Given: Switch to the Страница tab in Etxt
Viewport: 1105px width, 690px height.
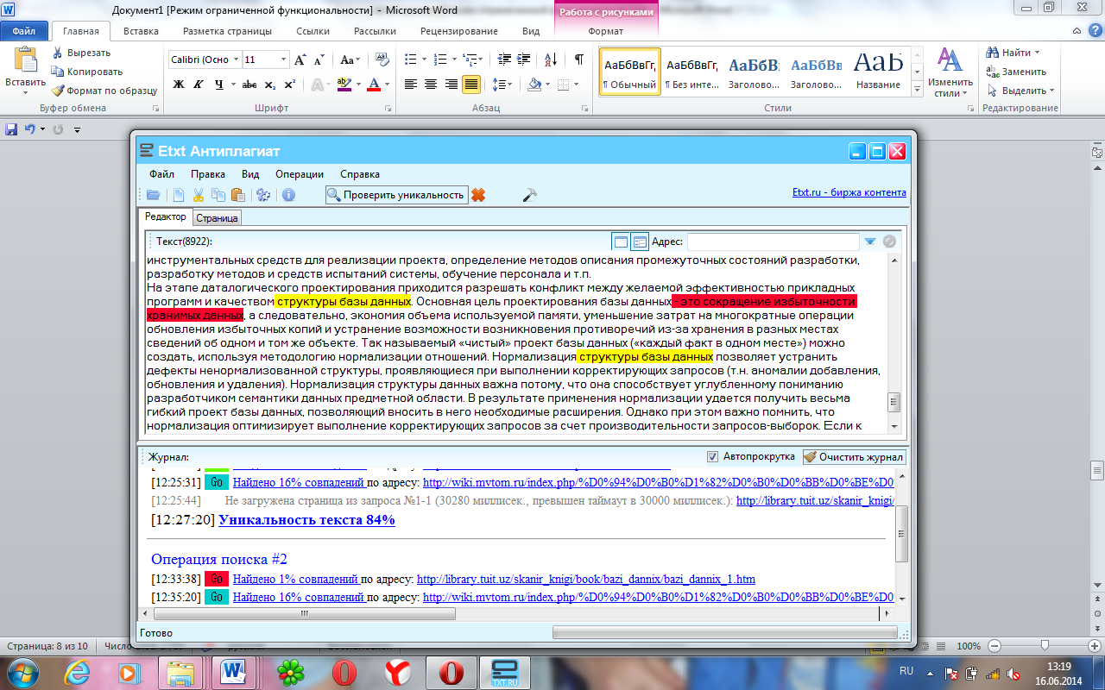Looking at the screenshot, I should (217, 218).
